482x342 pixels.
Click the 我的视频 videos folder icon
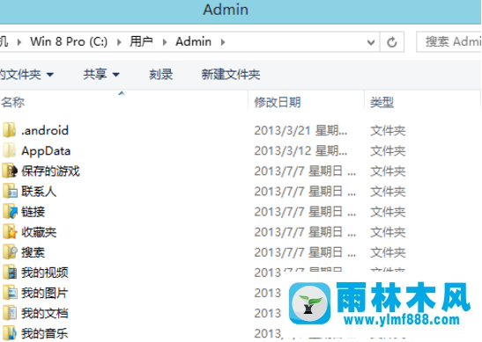[x=10, y=273]
